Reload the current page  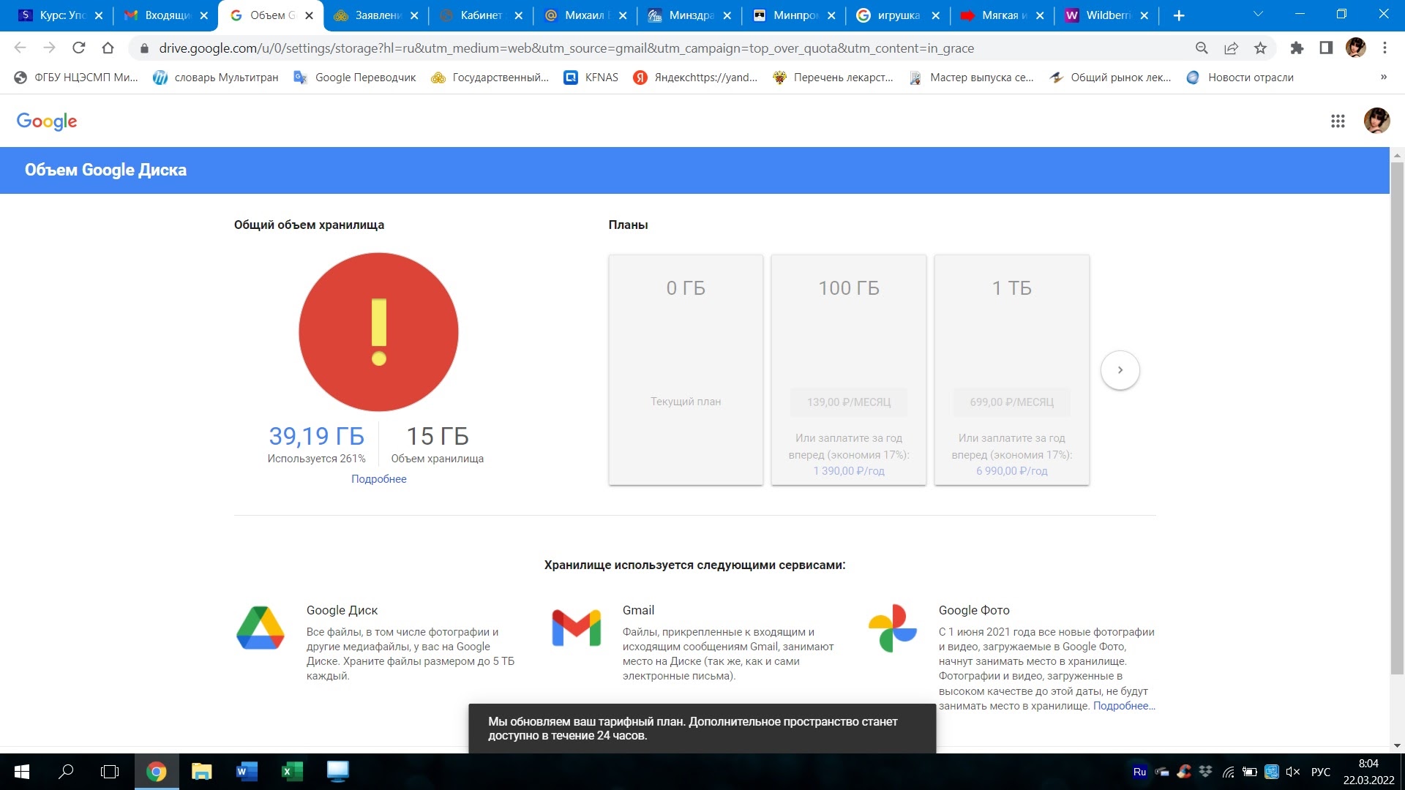tap(79, 48)
